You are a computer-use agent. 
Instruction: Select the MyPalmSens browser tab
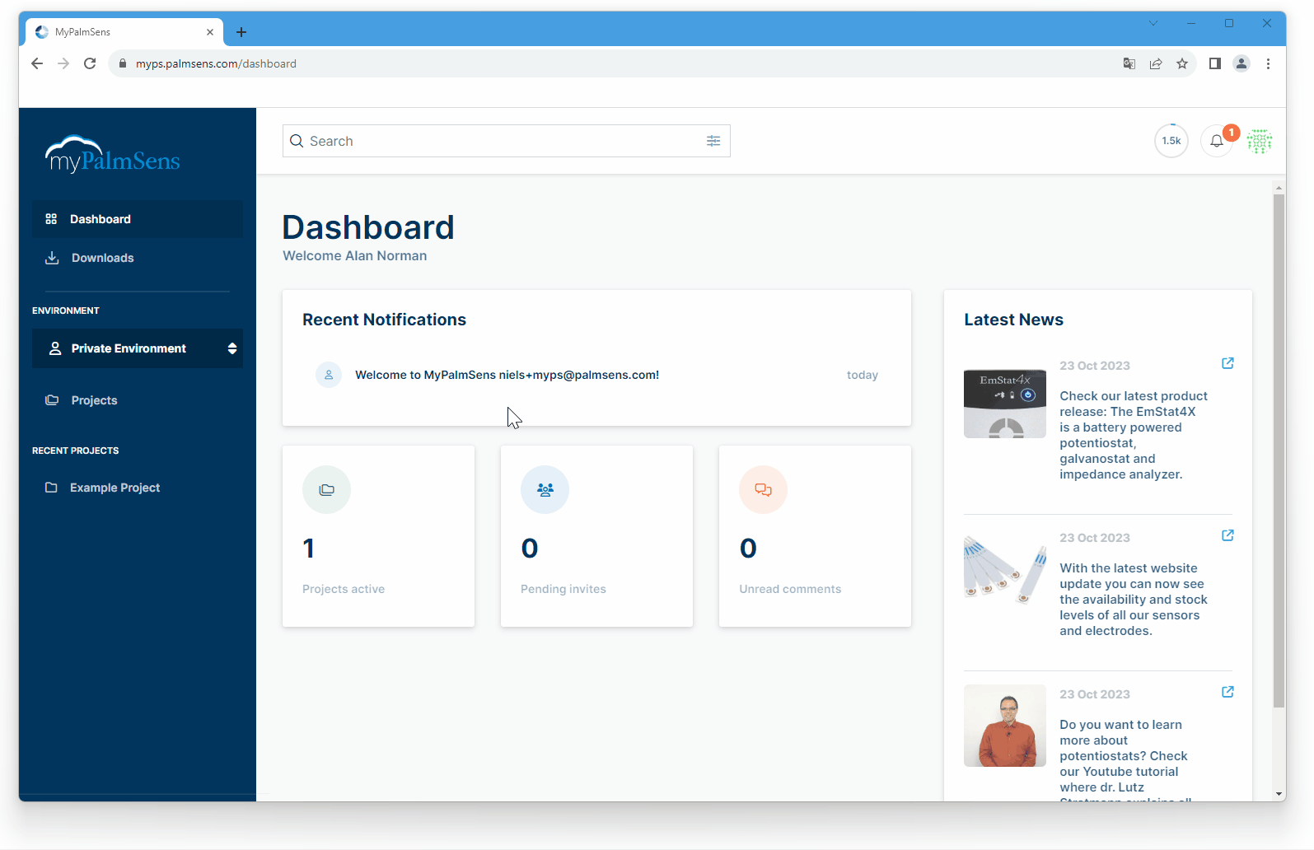coord(124,32)
